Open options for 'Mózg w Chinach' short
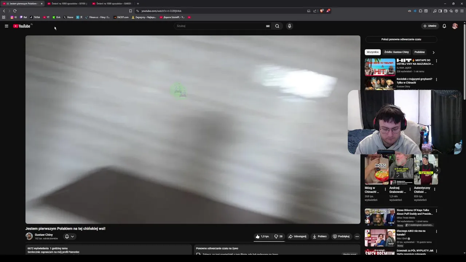Image resolution: width=466 pixels, height=262 pixels. point(385,189)
